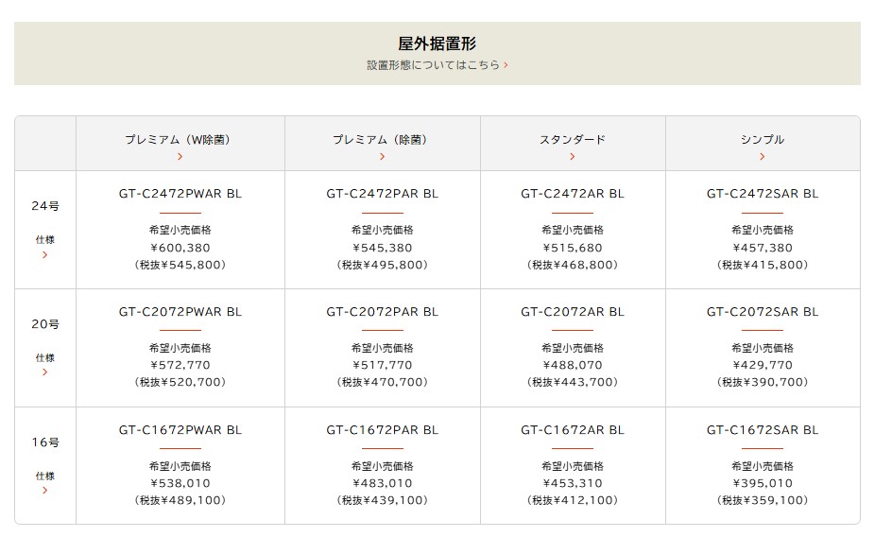Open model GT-C2472PWAR BL
This screenshot has width=875, height=537.
180,194
